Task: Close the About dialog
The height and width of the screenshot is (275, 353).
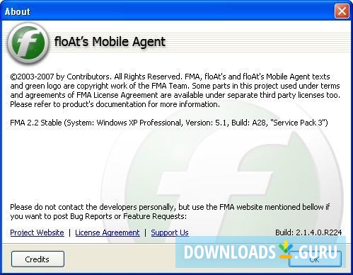Action: [342, 11]
